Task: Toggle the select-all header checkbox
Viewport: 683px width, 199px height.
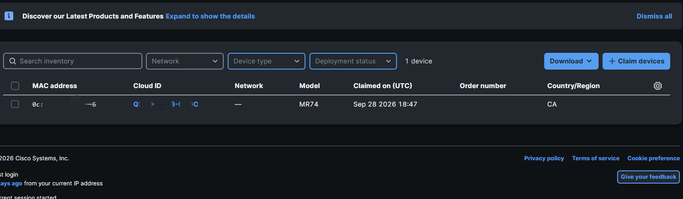Action: pos(15,86)
